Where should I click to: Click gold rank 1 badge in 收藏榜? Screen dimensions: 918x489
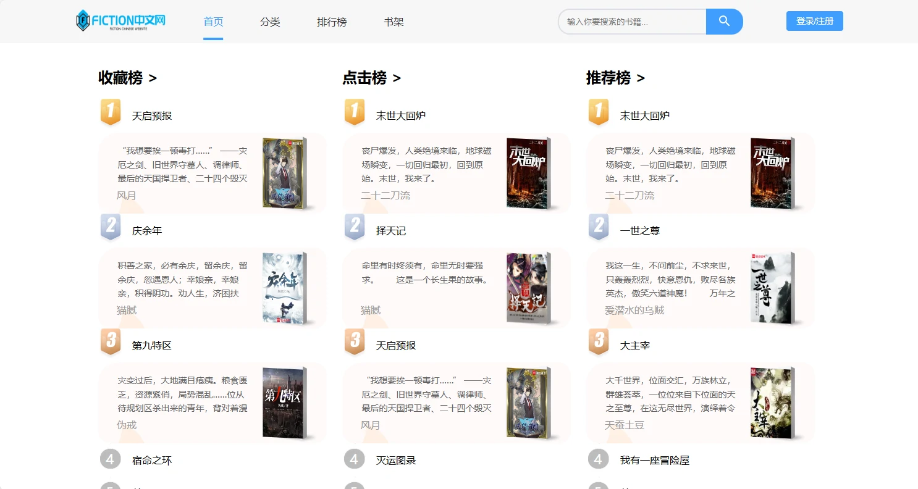110,112
